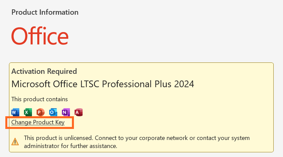Click the Excel app icon
283x157 pixels.
pyautogui.click(x=28, y=112)
